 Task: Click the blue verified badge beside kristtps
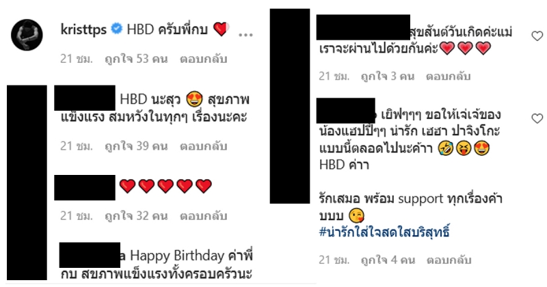116,29
